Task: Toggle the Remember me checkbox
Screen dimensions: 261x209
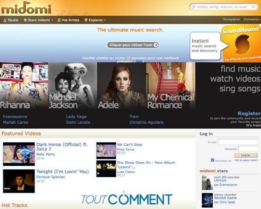Action: click(212, 160)
